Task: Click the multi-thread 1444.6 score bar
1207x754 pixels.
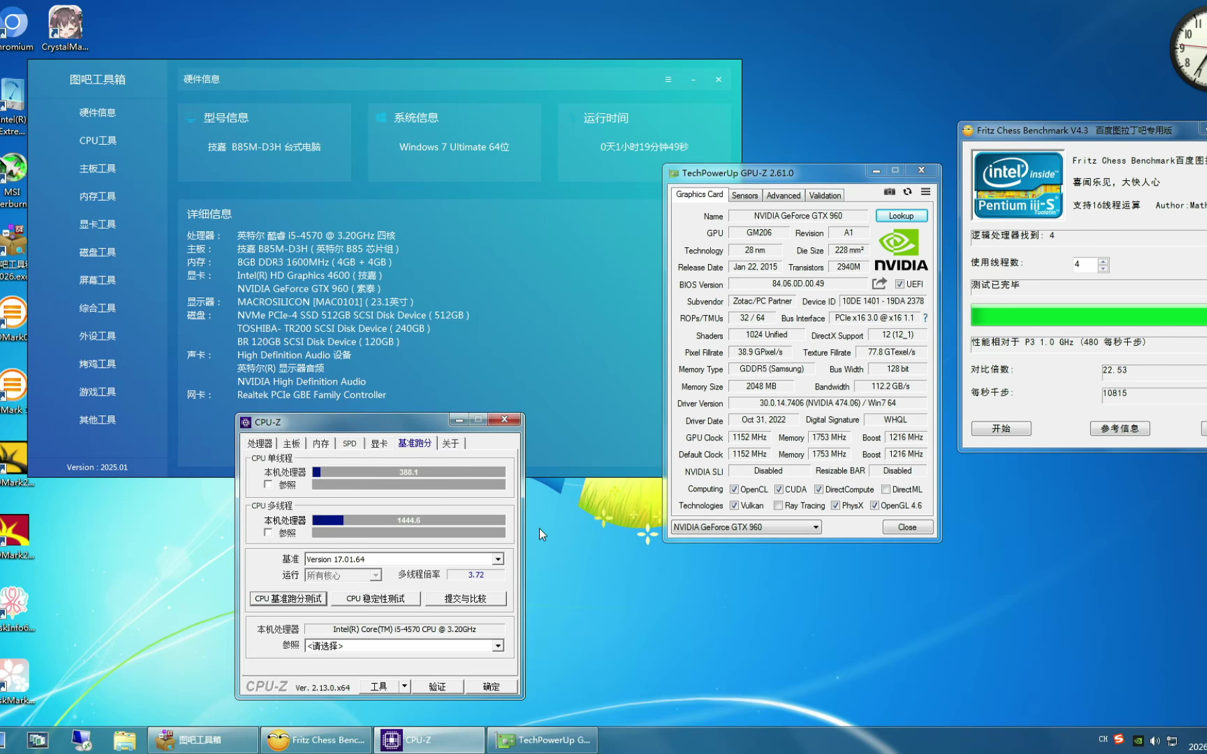Action: [x=408, y=520]
